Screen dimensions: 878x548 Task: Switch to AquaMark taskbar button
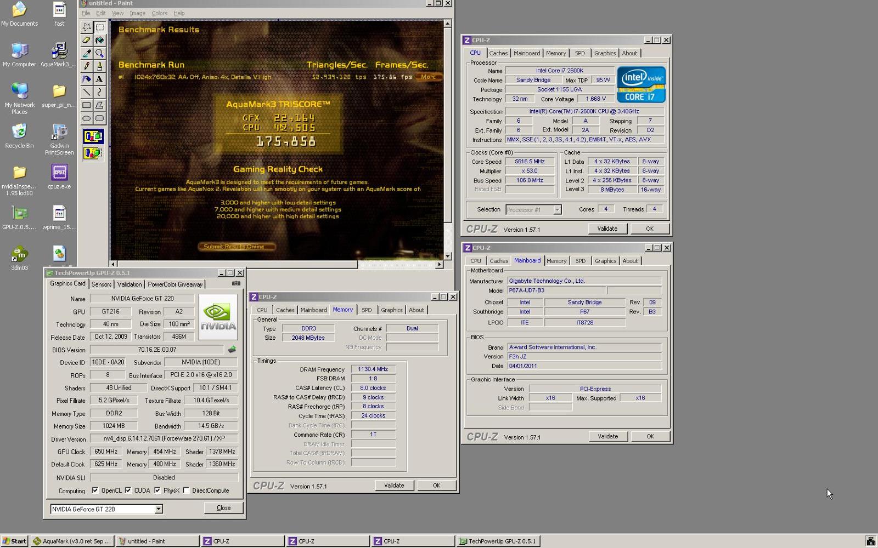tap(72, 541)
